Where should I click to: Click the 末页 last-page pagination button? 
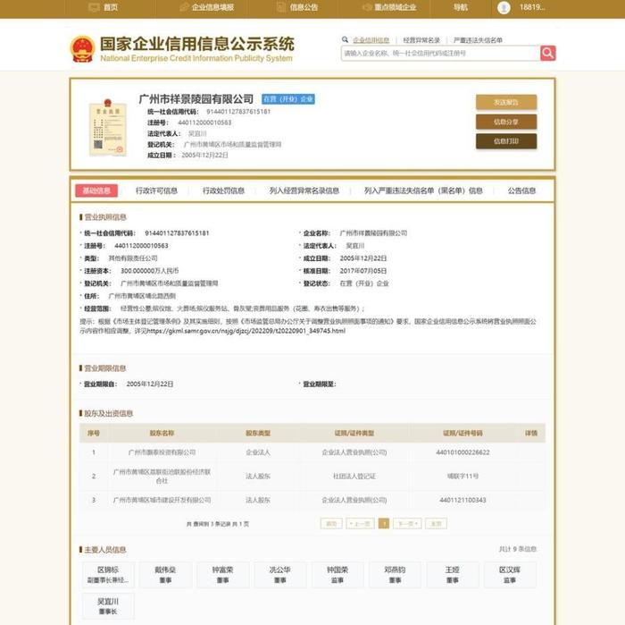click(x=436, y=524)
